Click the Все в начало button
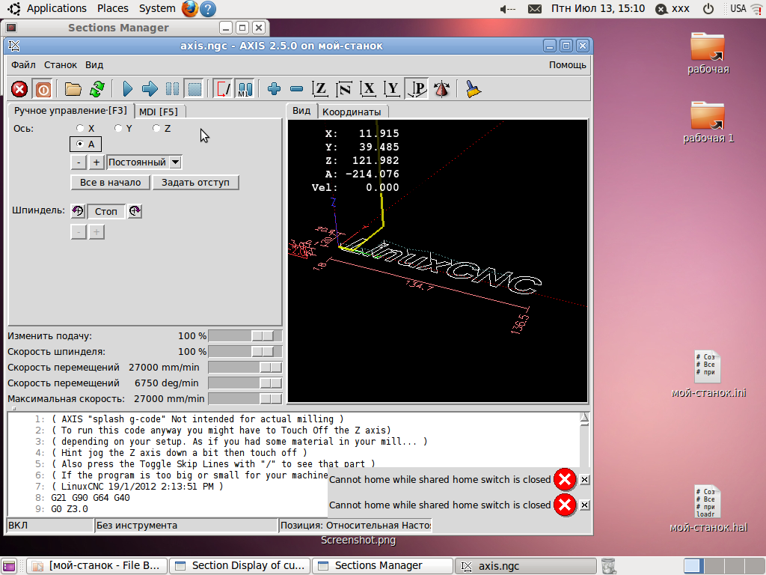This screenshot has height=575, width=766. pyautogui.click(x=110, y=182)
